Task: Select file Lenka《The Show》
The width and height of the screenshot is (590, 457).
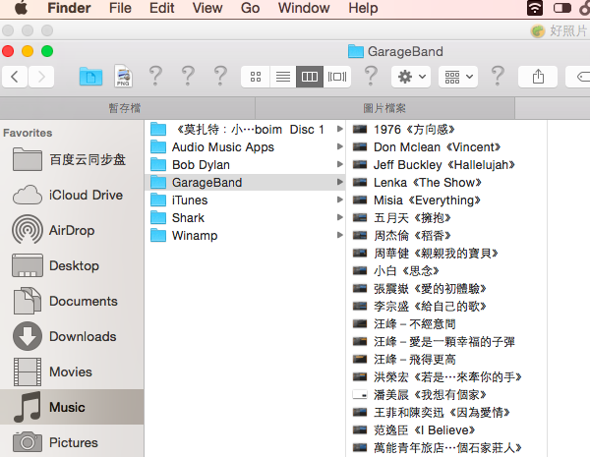Action: 446,183
